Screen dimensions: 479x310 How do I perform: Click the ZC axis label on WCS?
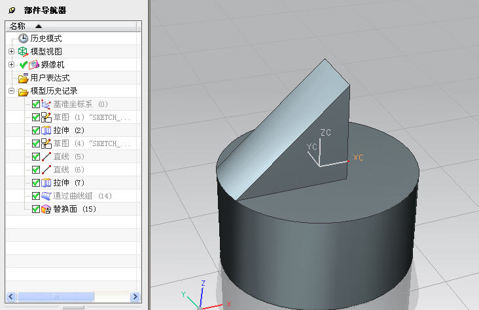click(x=326, y=132)
